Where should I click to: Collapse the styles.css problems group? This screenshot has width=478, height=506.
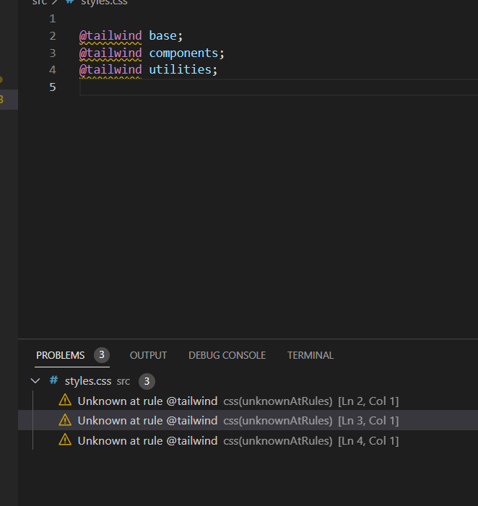pyautogui.click(x=35, y=381)
